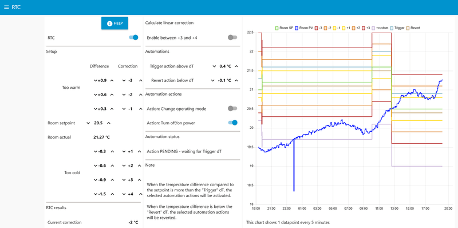Increase the +1 correction value

point(139,151)
